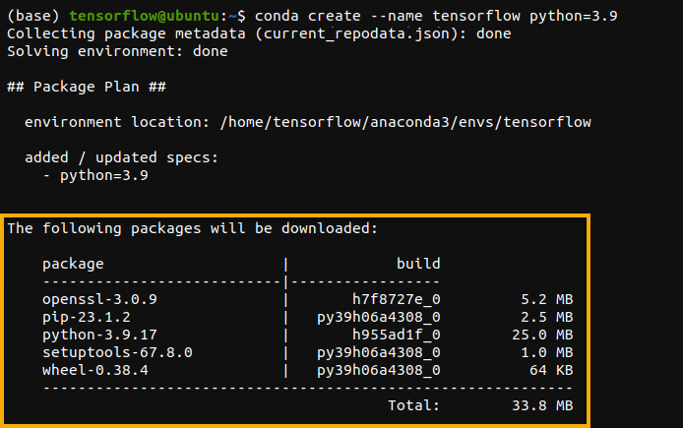Click 'The following packages will be downloaded:' line

[x=192, y=228]
